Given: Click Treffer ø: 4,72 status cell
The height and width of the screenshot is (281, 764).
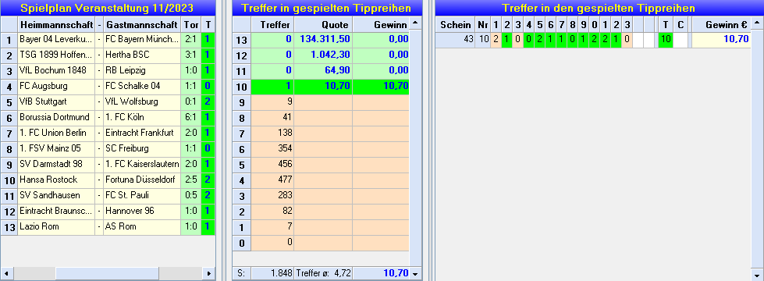Looking at the screenshot, I should pos(323,274).
